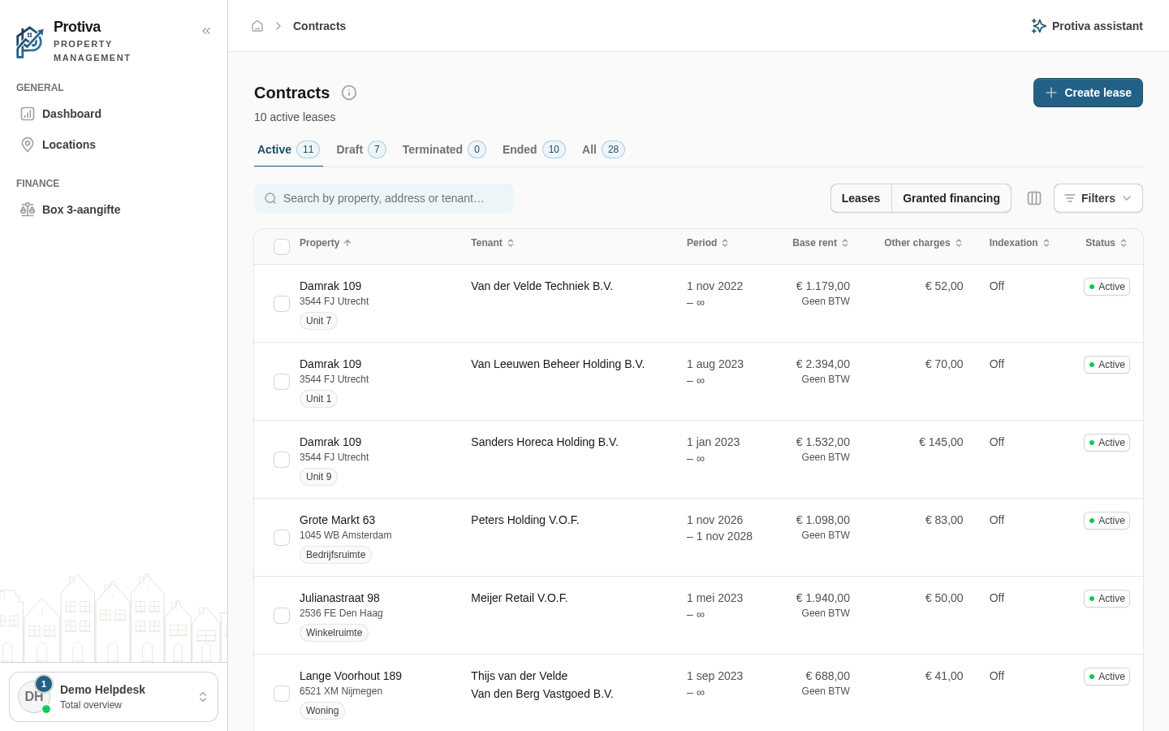Click the Protiva house logo
This screenshot has width=1169, height=731.
pyautogui.click(x=30, y=42)
